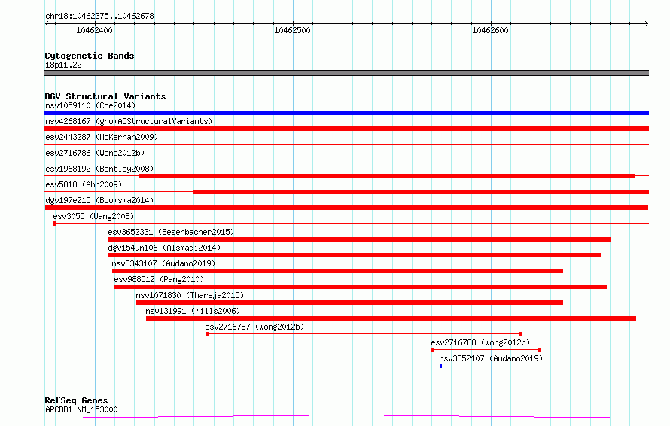Click the esv1968192 (Bentley2008) label
Viewport: 670px width, 426px height.
(x=99, y=169)
